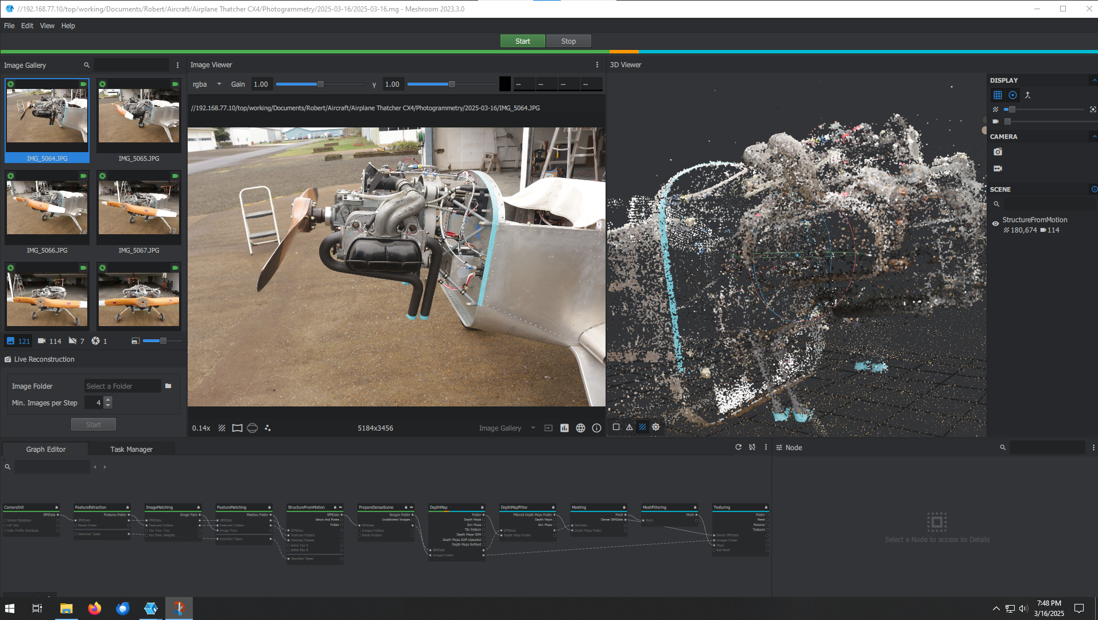Screen dimensions: 1098x620
Task: Click the Stop button
Action: coord(568,41)
